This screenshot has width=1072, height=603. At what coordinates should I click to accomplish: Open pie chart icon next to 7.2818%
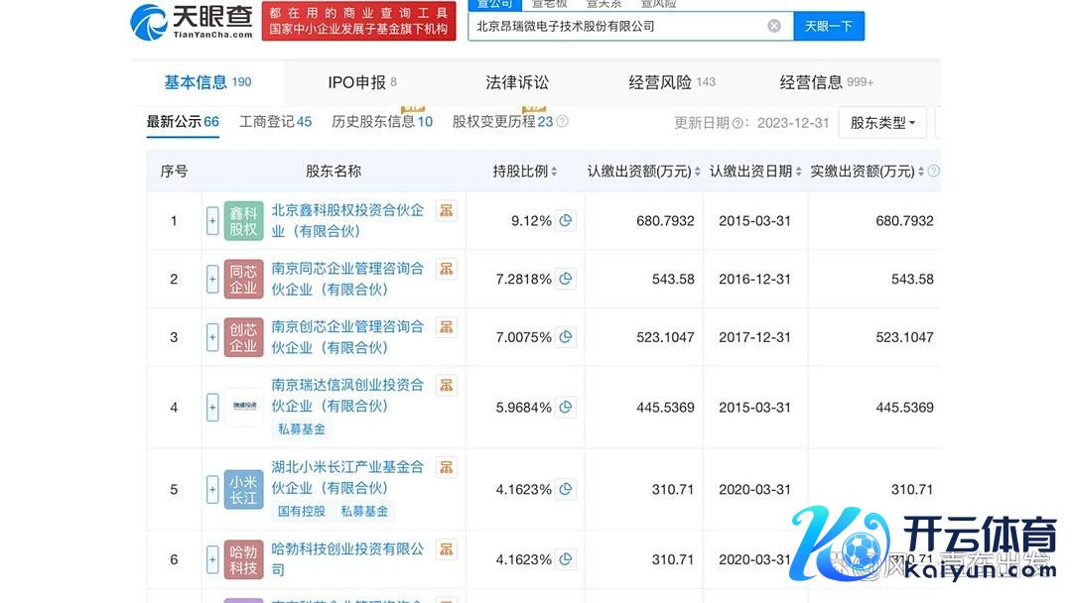pos(566,280)
